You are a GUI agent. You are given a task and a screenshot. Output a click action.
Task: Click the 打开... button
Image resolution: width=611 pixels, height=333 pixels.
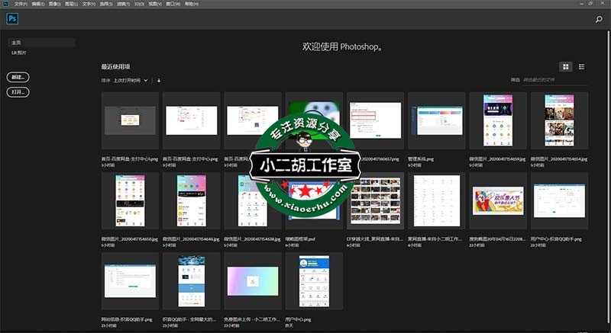click(18, 92)
